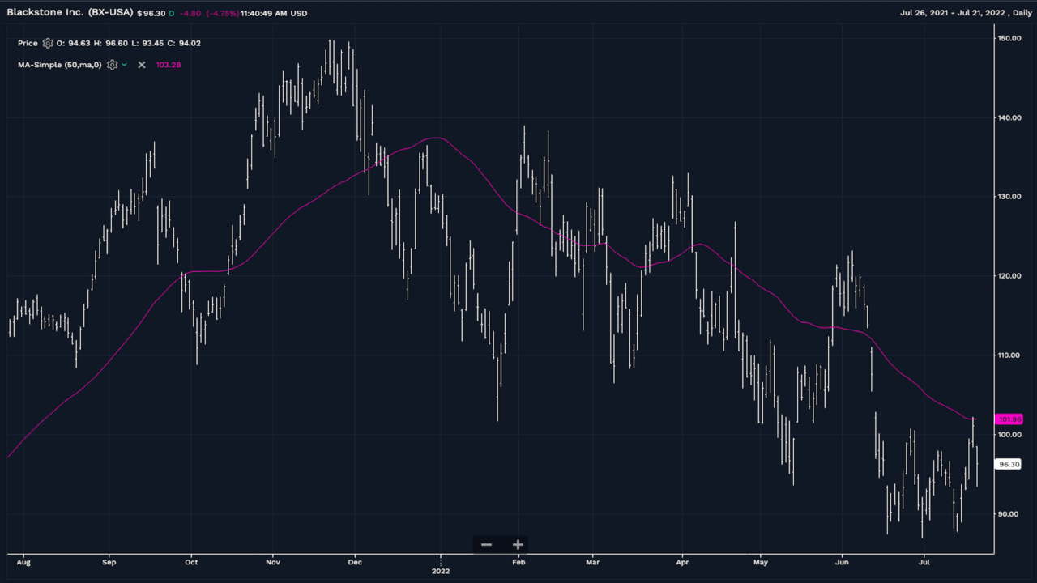Click the white 96.30 price axis marker
This screenshot has height=583, width=1037.
coord(1009,465)
